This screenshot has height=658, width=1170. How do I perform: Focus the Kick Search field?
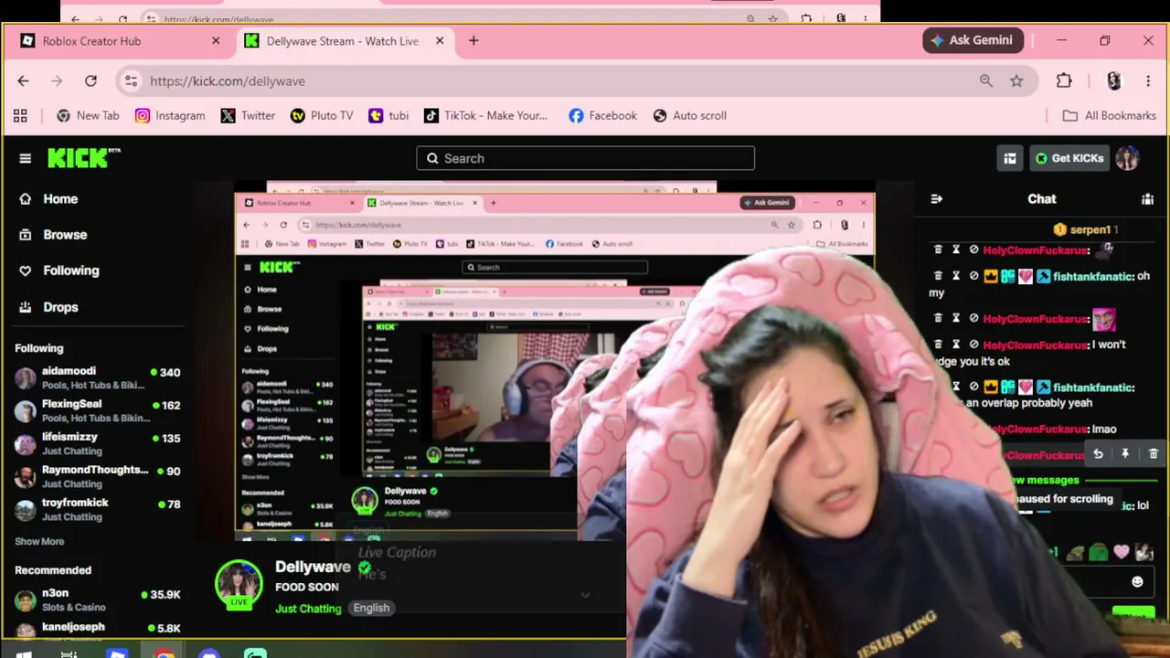pyautogui.click(x=586, y=158)
